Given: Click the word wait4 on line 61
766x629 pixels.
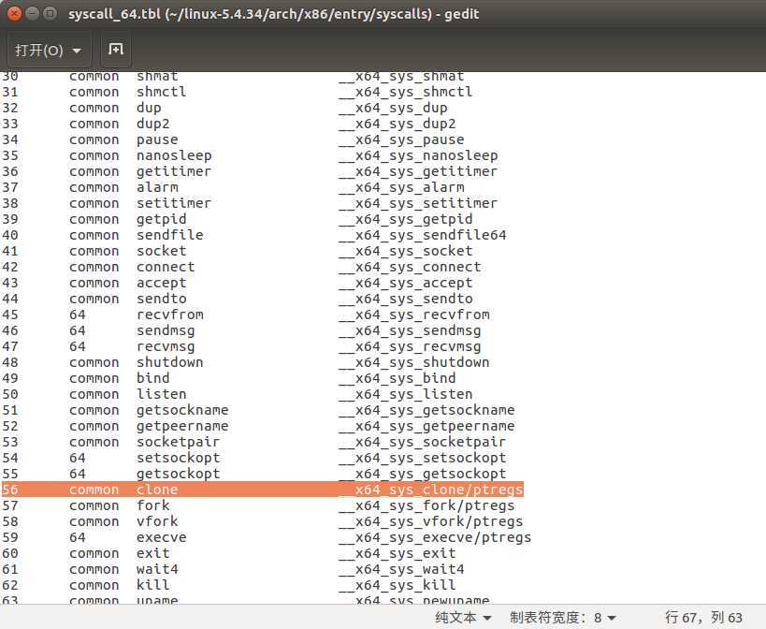Looking at the screenshot, I should tap(157, 569).
